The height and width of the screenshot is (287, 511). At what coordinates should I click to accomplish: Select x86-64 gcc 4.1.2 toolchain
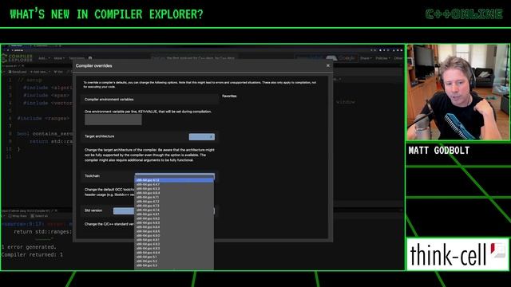[174, 180]
